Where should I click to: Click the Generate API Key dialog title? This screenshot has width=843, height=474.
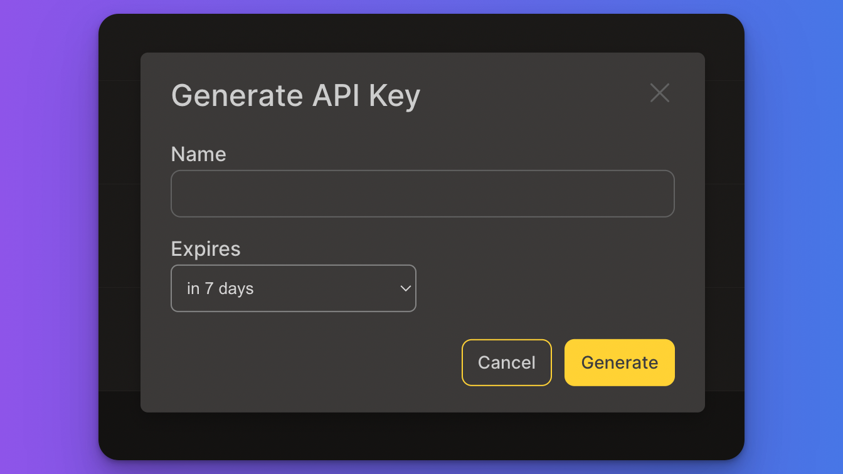295,95
